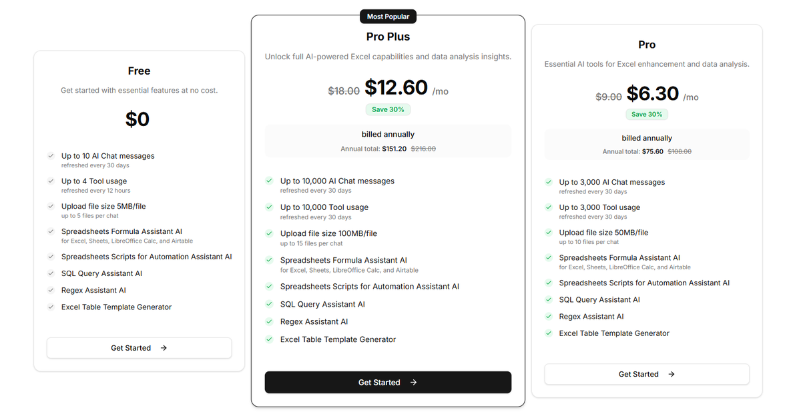
Task: Click checkmark beside Pro Upload file size 50MB
Action: tap(549, 233)
